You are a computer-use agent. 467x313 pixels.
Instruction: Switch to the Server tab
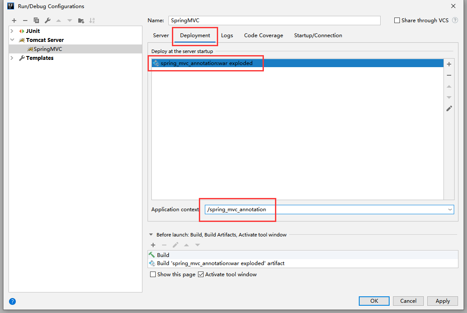coord(161,35)
